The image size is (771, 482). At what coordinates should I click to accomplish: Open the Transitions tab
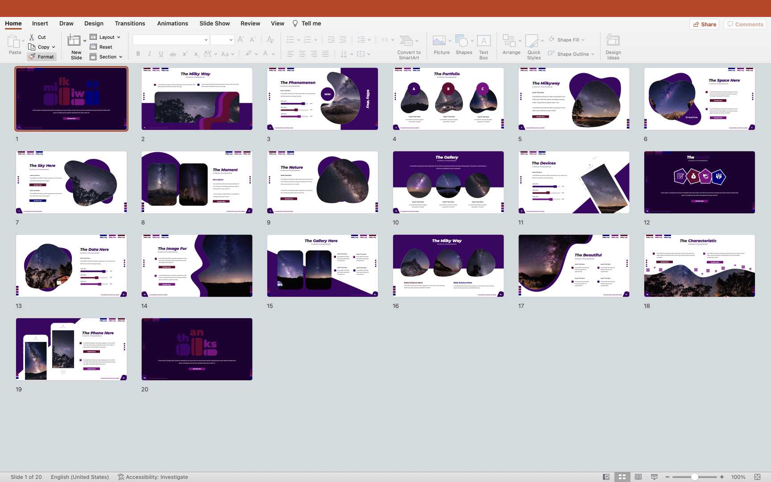(130, 24)
